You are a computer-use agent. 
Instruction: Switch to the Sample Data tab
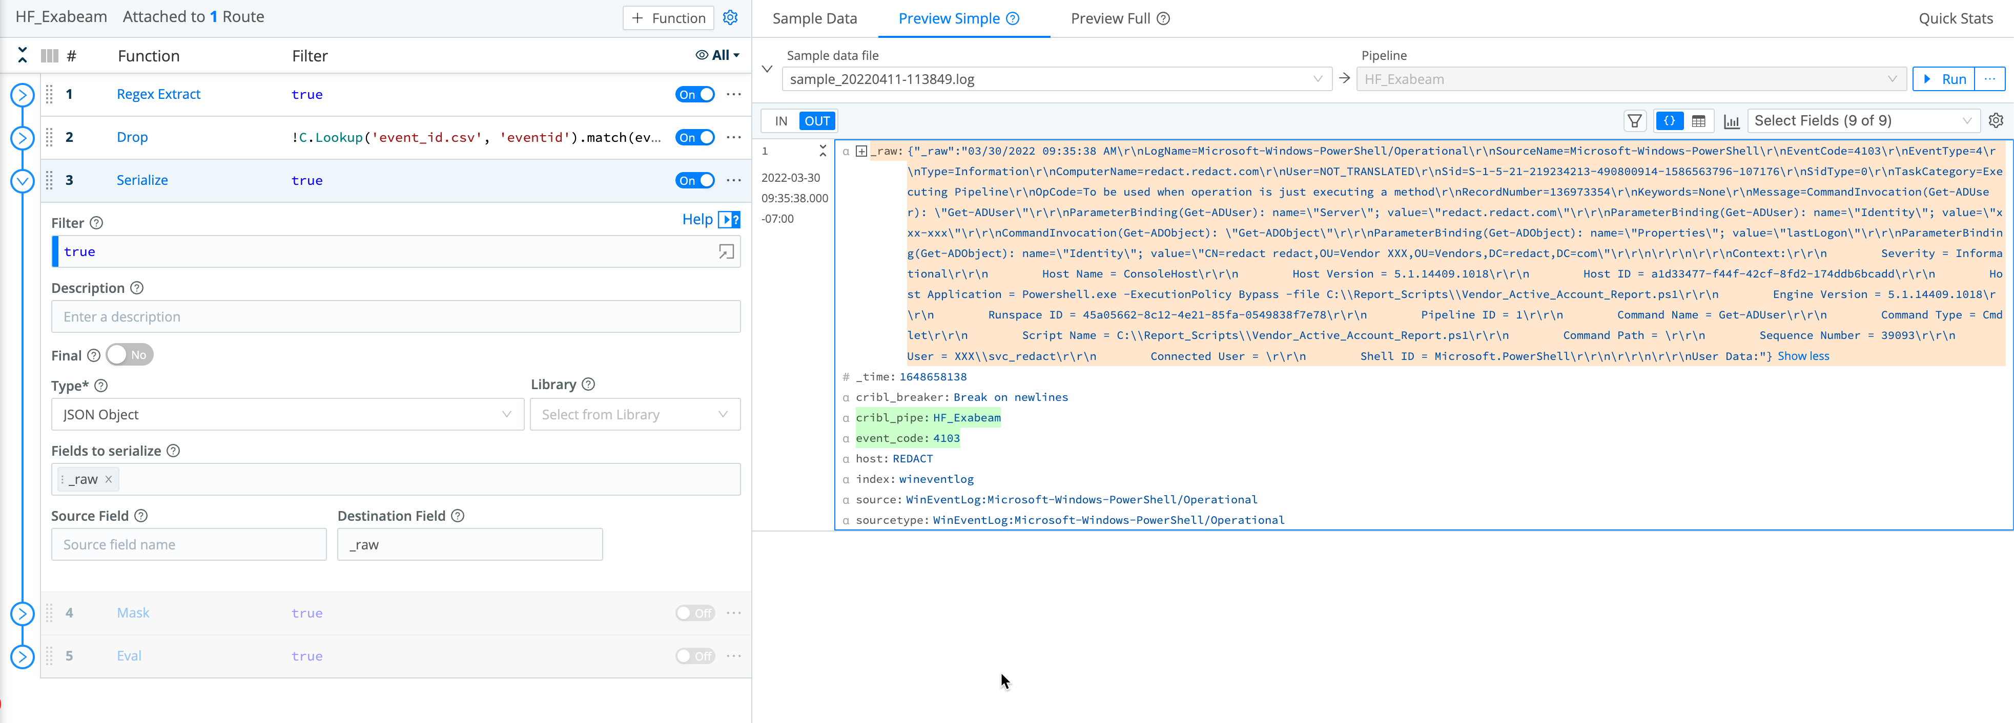click(x=814, y=19)
